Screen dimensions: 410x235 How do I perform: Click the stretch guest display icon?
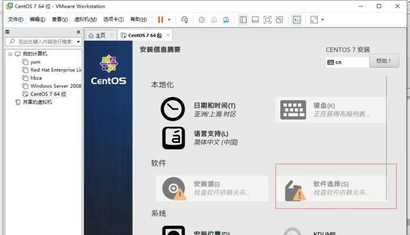314,19
